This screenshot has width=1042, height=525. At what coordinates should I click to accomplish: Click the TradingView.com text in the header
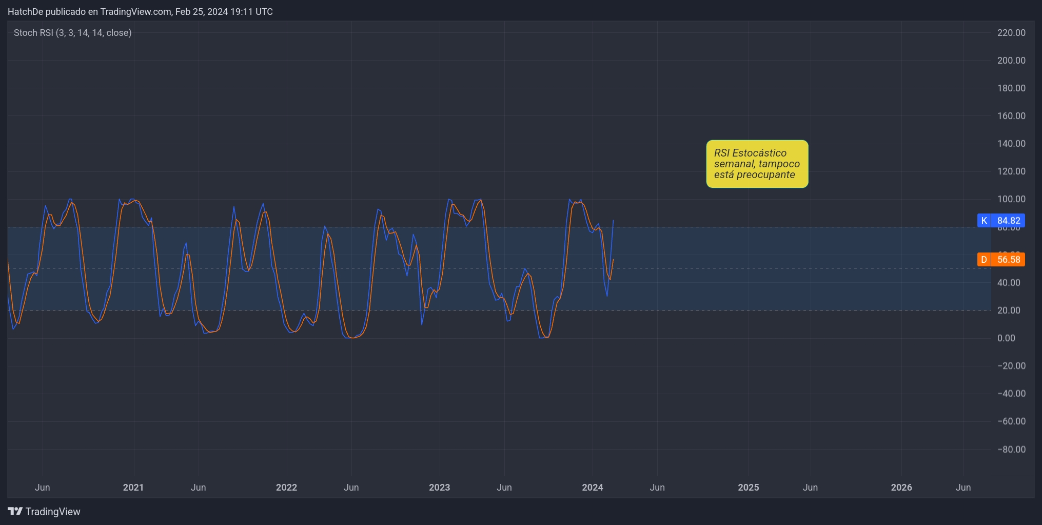pyautogui.click(x=135, y=11)
